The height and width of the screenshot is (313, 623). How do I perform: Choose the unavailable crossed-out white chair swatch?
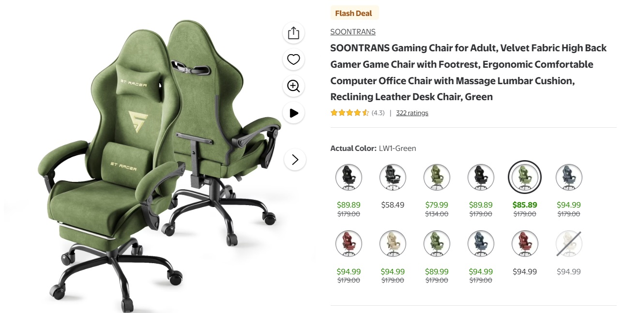(x=569, y=243)
